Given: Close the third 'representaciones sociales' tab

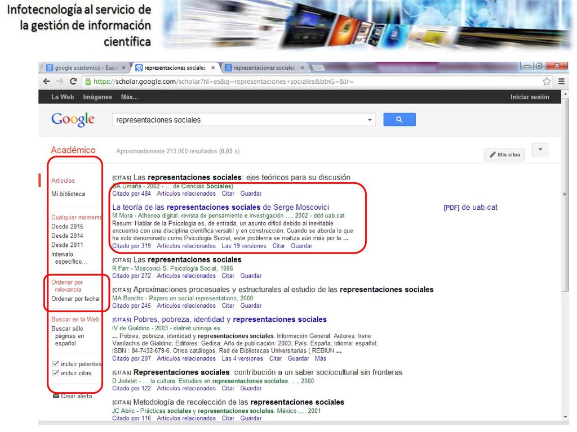Looking at the screenshot, I should (x=302, y=67).
